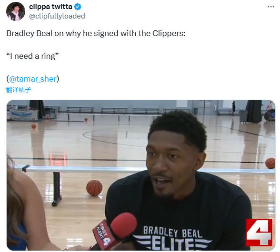Click the large basketball on the court floor
Screen dimensions: 280x252
[94, 188]
